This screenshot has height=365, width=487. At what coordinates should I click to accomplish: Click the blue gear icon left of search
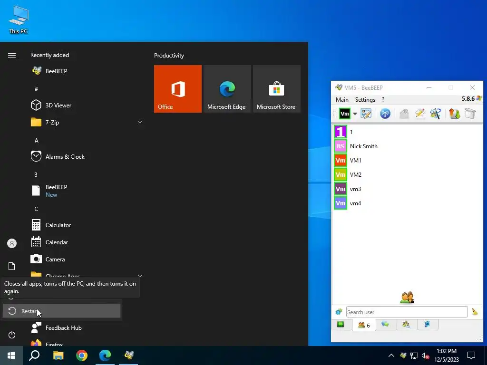click(339, 312)
